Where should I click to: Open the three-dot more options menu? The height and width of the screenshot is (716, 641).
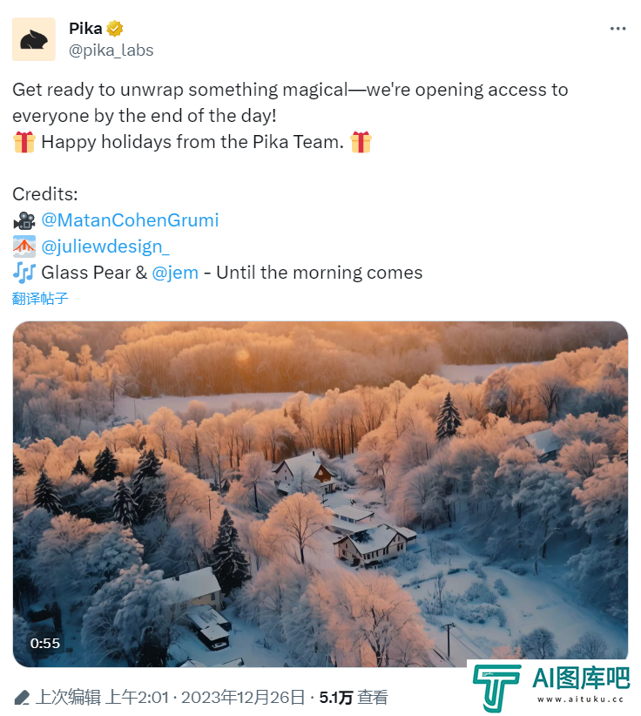pos(617,29)
